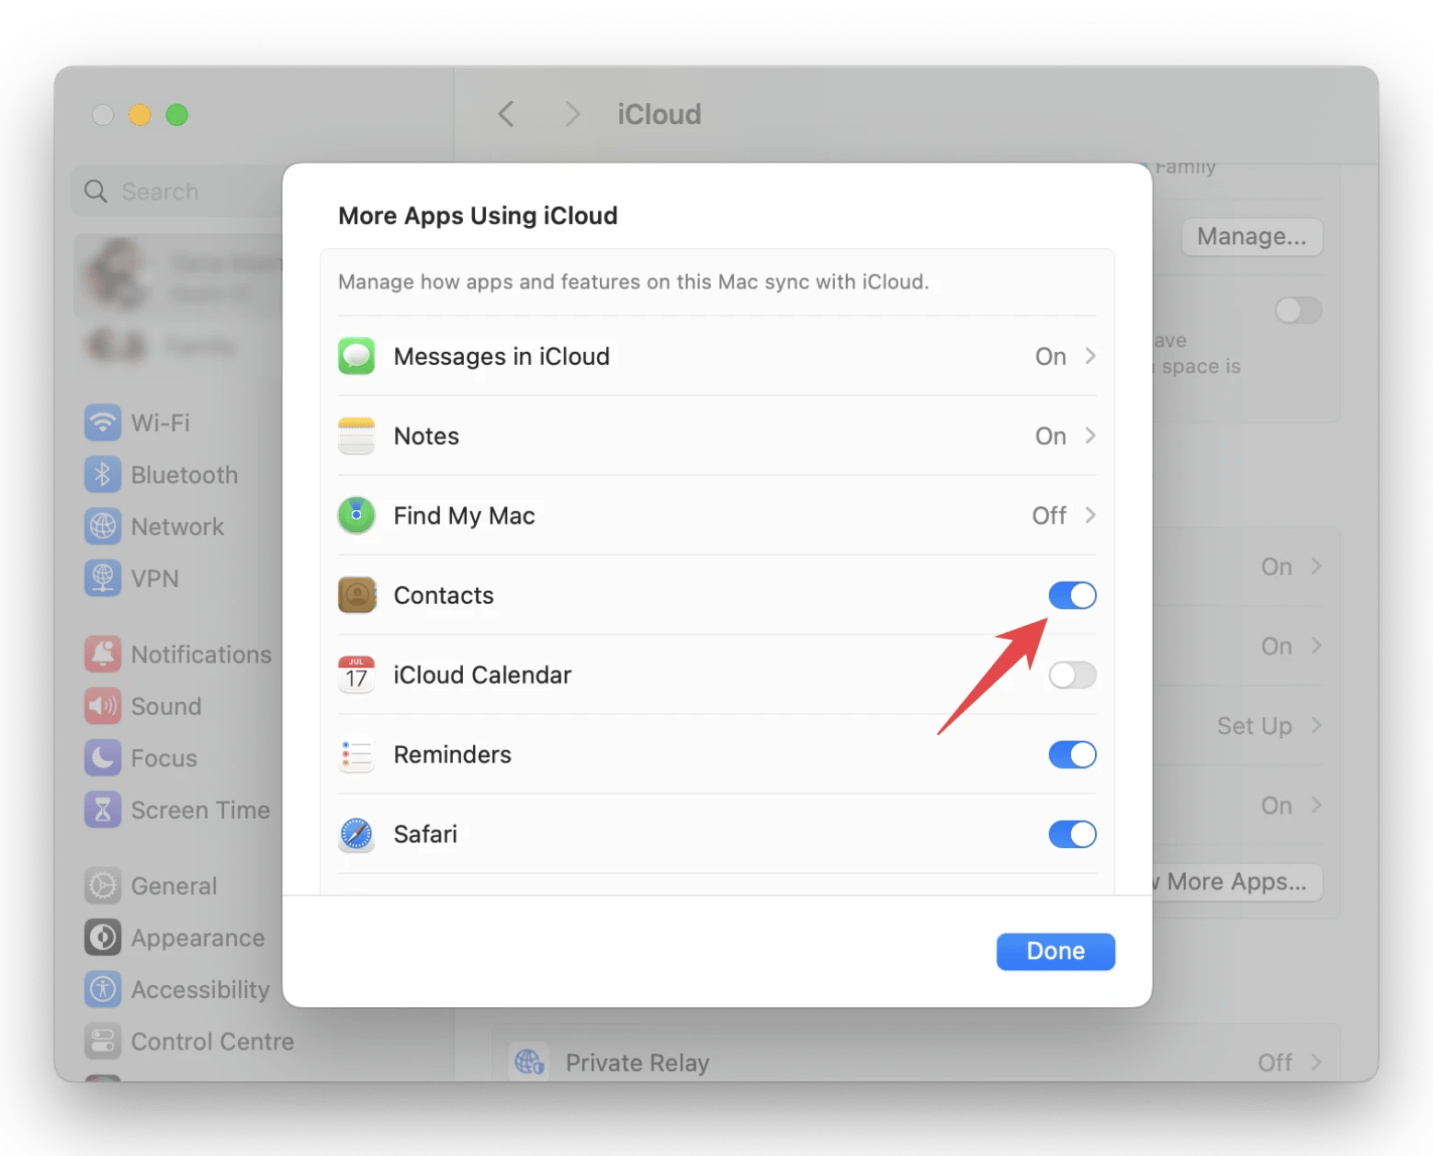Click the Screen Time hourglass icon
This screenshot has height=1156, width=1433.
pyautogui.click(x=103, y=810)
